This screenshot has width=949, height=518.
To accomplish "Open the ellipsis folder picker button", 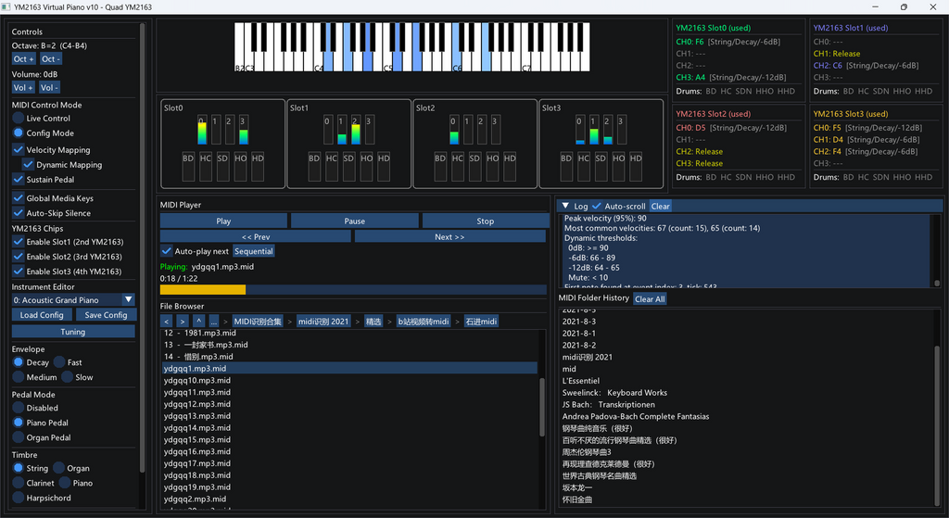I will [214, 322].
